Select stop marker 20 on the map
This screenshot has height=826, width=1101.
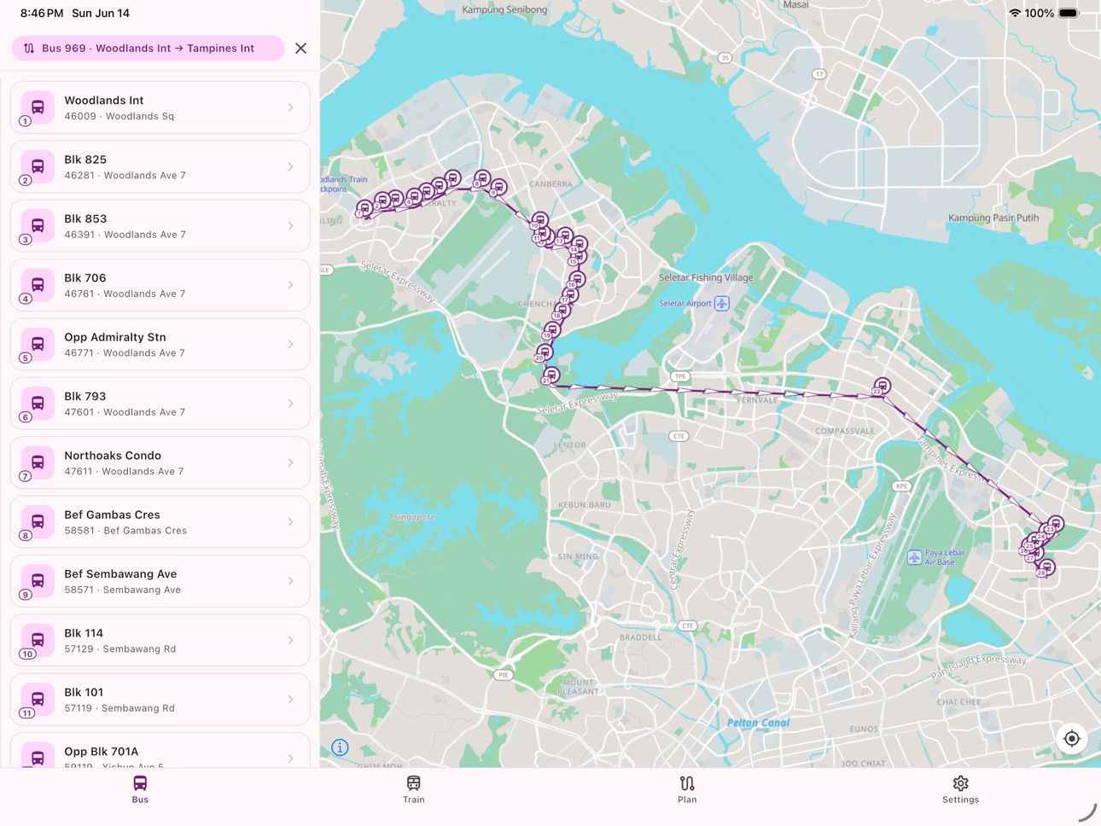tap(545, 352)
